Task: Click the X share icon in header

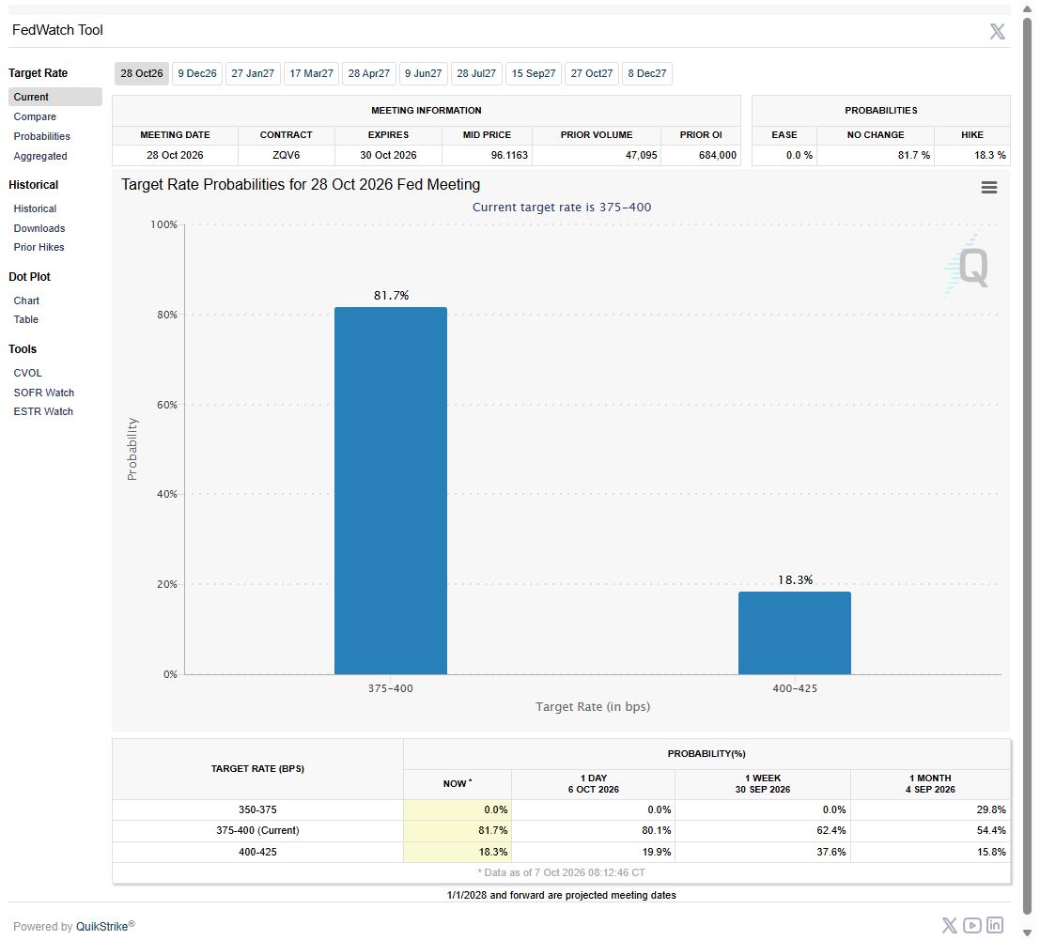Action: pyautogui.click(x=997, y=31)
